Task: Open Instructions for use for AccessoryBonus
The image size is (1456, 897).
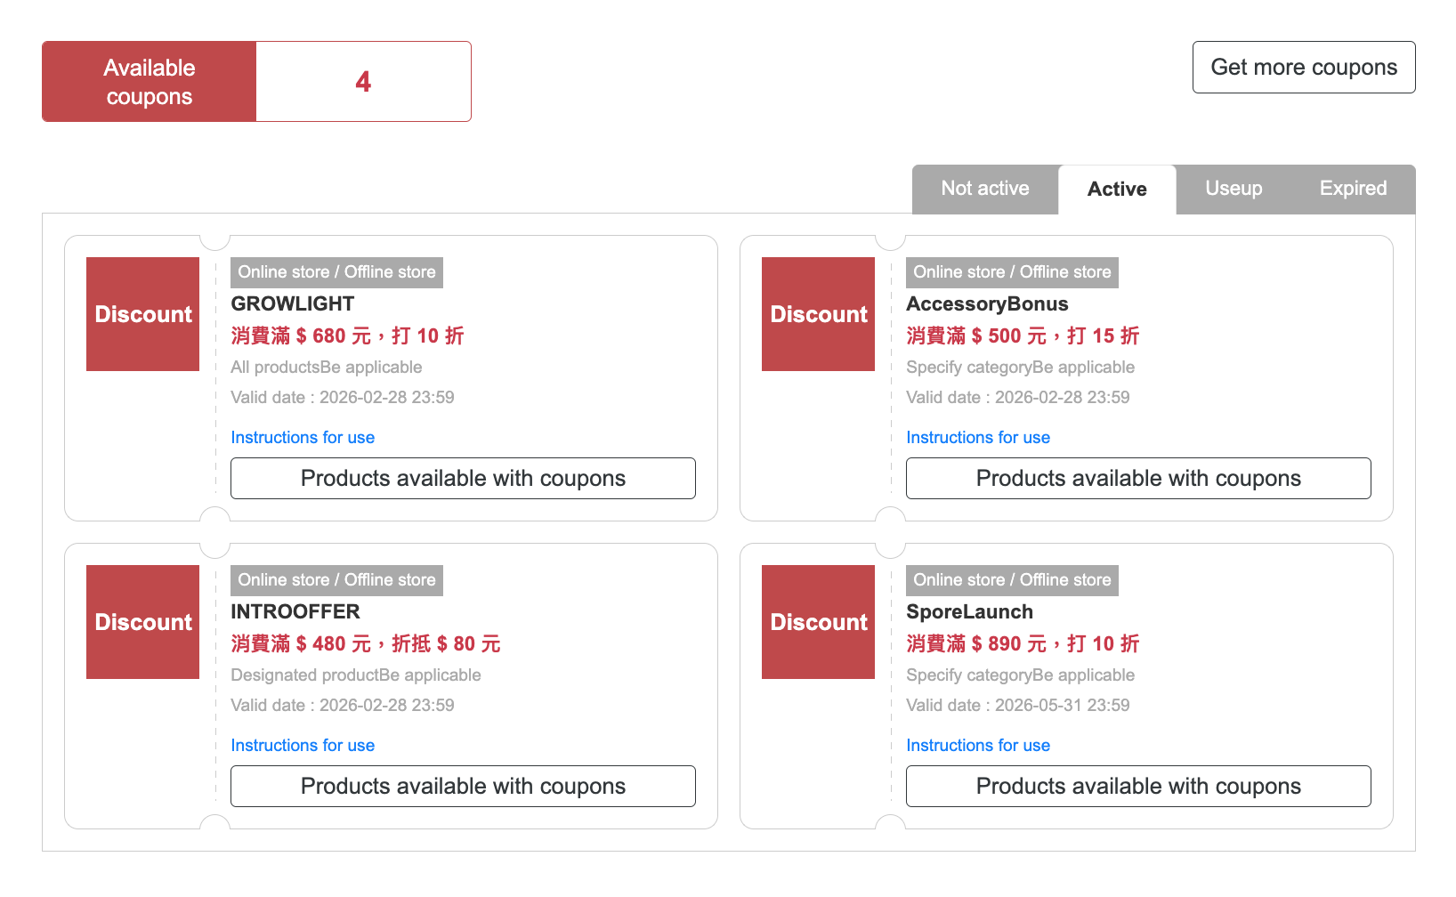Action: [x=977, y=438]
